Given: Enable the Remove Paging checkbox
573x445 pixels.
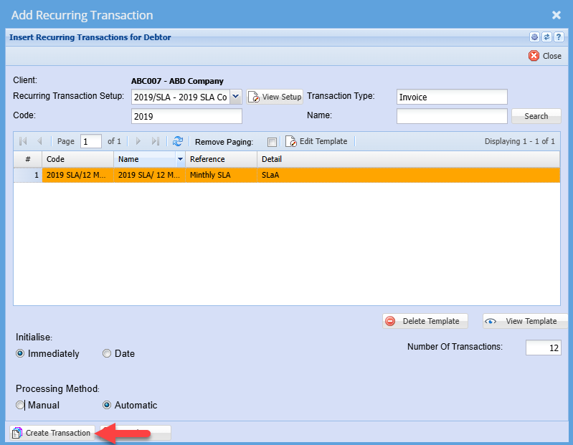Looking at the screenshot, I should click(x=272, y=142).
